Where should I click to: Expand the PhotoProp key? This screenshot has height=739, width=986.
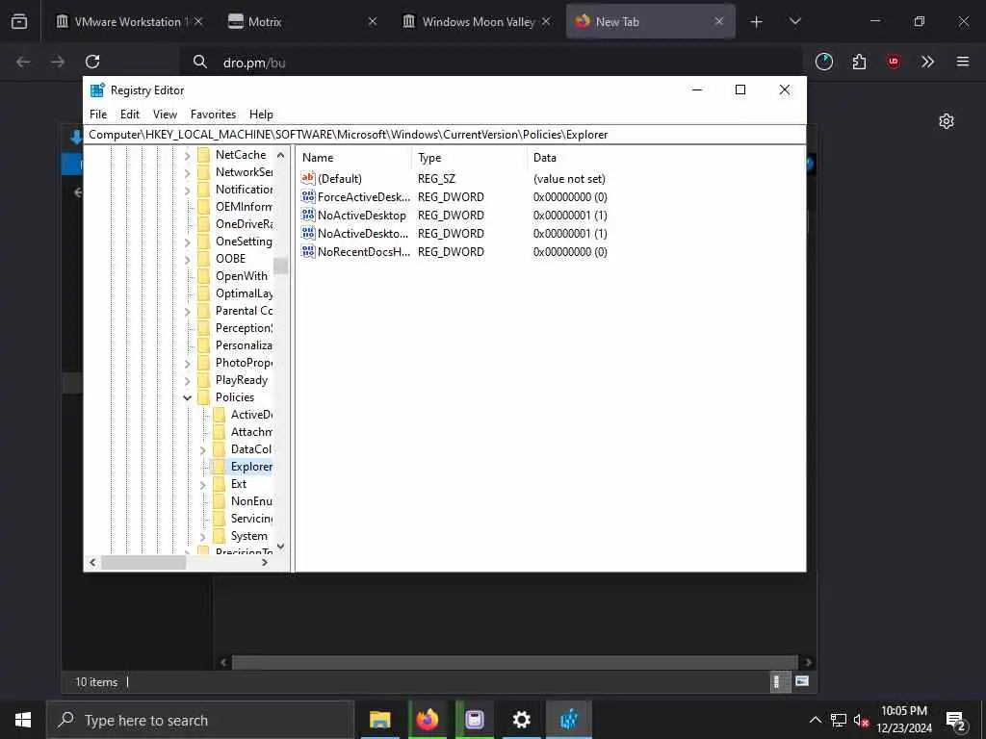188,363
